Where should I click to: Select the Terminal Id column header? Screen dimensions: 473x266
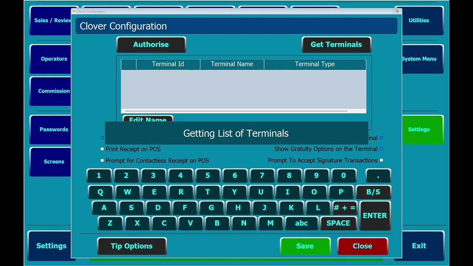(168, 64)
